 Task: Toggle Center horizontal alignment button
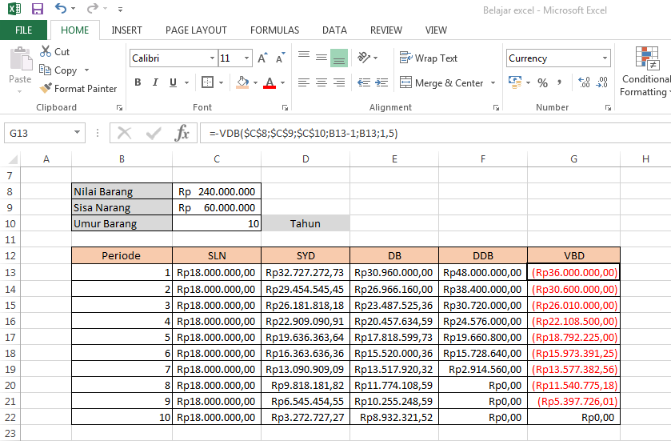pyautogui.click(x=322, y=82)
